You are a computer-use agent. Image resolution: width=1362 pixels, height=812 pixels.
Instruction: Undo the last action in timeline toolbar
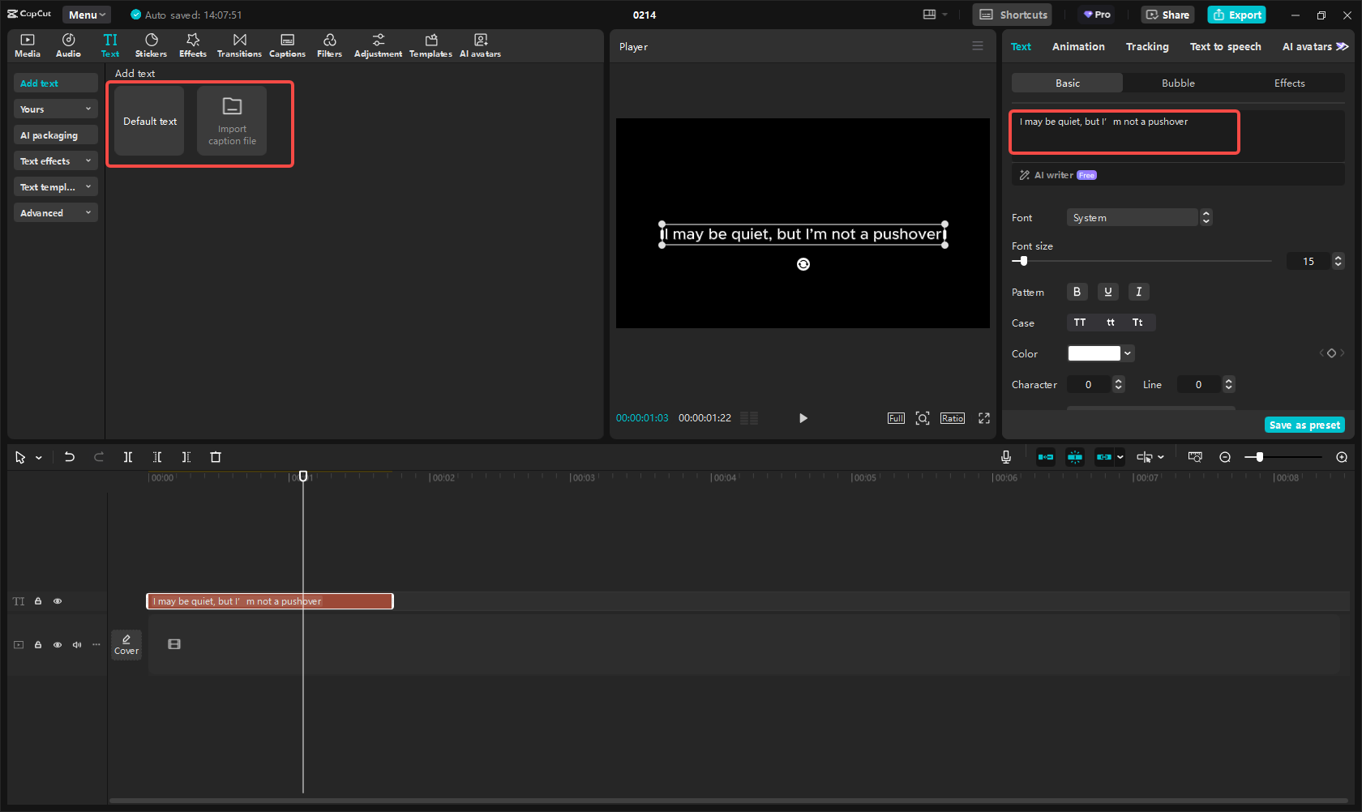coord(70,457)
